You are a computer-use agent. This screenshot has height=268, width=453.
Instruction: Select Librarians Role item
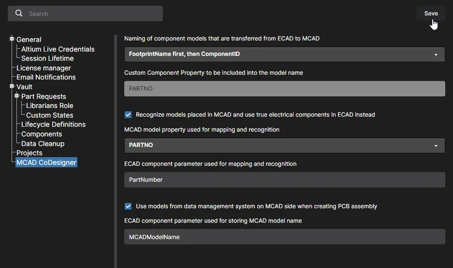click(x=50, y=106)
